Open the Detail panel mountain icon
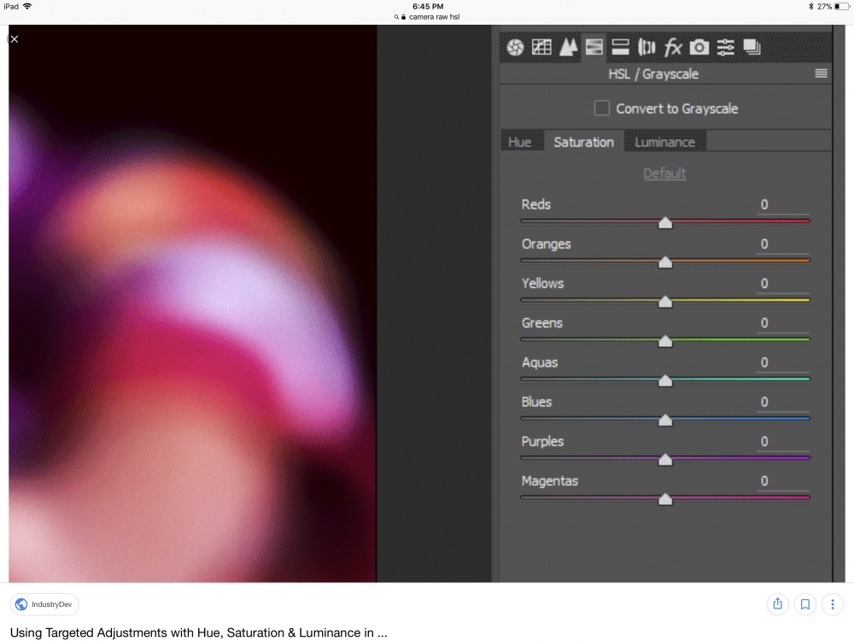The width and height of the screenshot is (854, 641). pyautogui.click(x=568, y=47)
